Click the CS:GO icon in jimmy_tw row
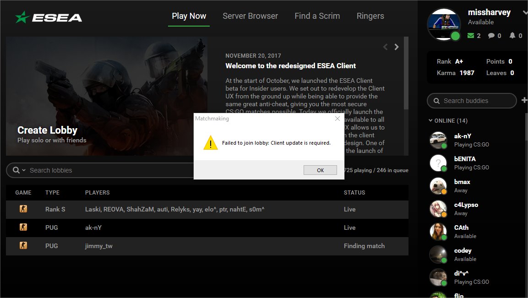Screen dimensions: 528x298 (x=23, y=245)
